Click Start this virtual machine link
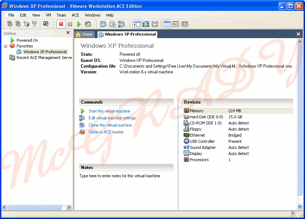Image resolution: width=305 pixels, height=219 pixels. [109, 111]
